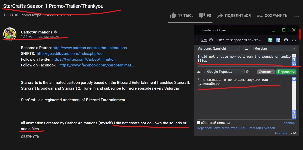Open the three-dots more actions menu
Image resolution: width=303 pixels, height=150 pixels.
pos(297,16)
